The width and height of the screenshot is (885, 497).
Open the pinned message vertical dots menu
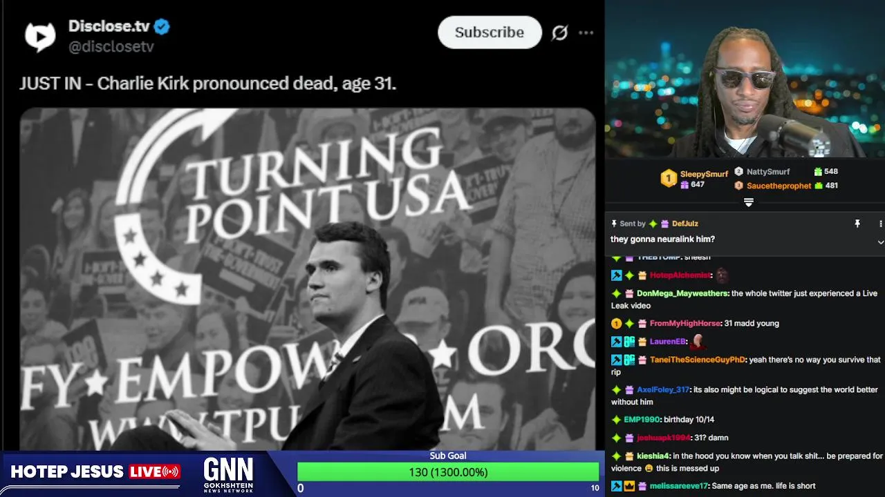coord(880,224)
